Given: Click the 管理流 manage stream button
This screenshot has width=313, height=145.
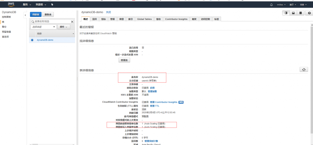Looking at the screenshot, I should [124, 60].
